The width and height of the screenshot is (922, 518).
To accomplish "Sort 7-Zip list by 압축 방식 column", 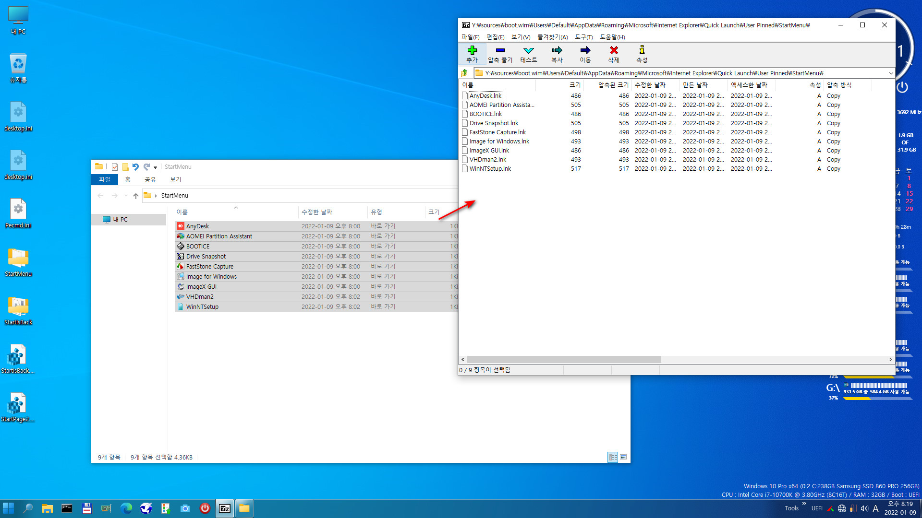I will click(x=848, y=85).
